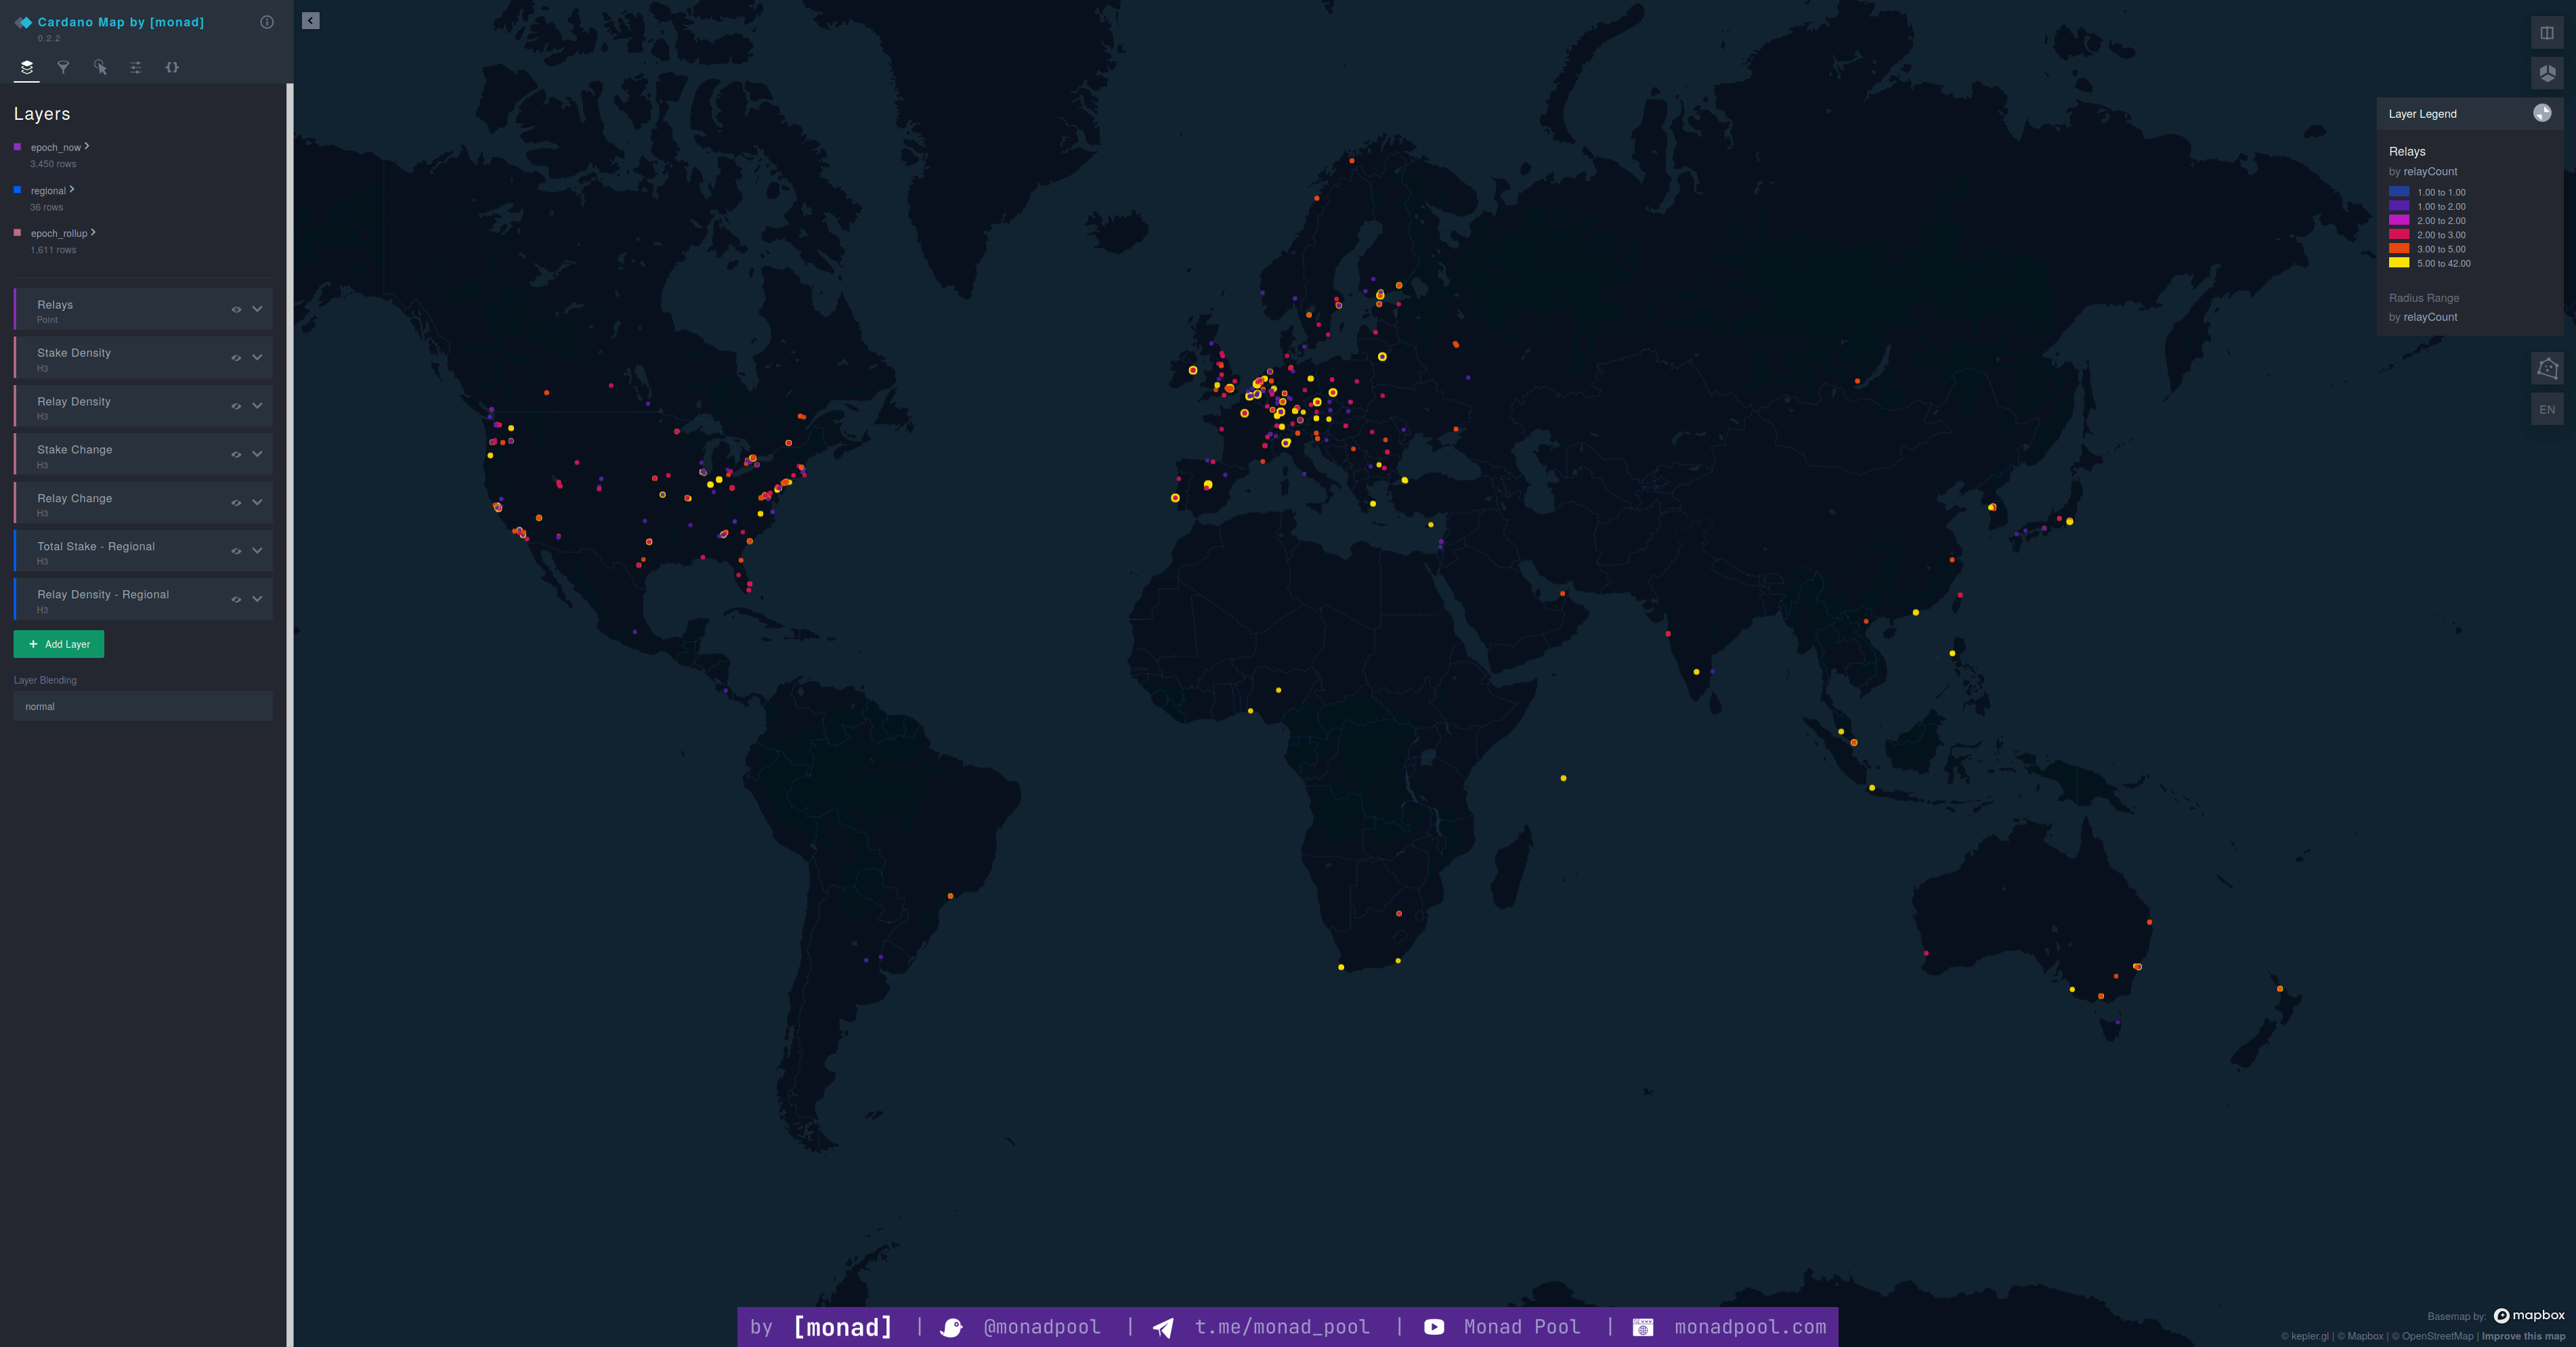Hide the Relays layer
This screenshot has width=2576, height=1347.
pyautogui.click(x=236, y=310)
